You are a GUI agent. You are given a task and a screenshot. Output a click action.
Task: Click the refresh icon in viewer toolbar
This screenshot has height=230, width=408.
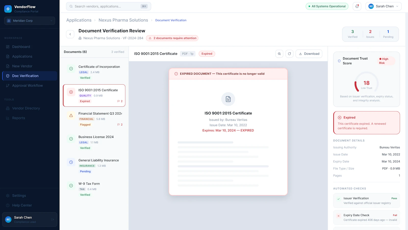289,54
